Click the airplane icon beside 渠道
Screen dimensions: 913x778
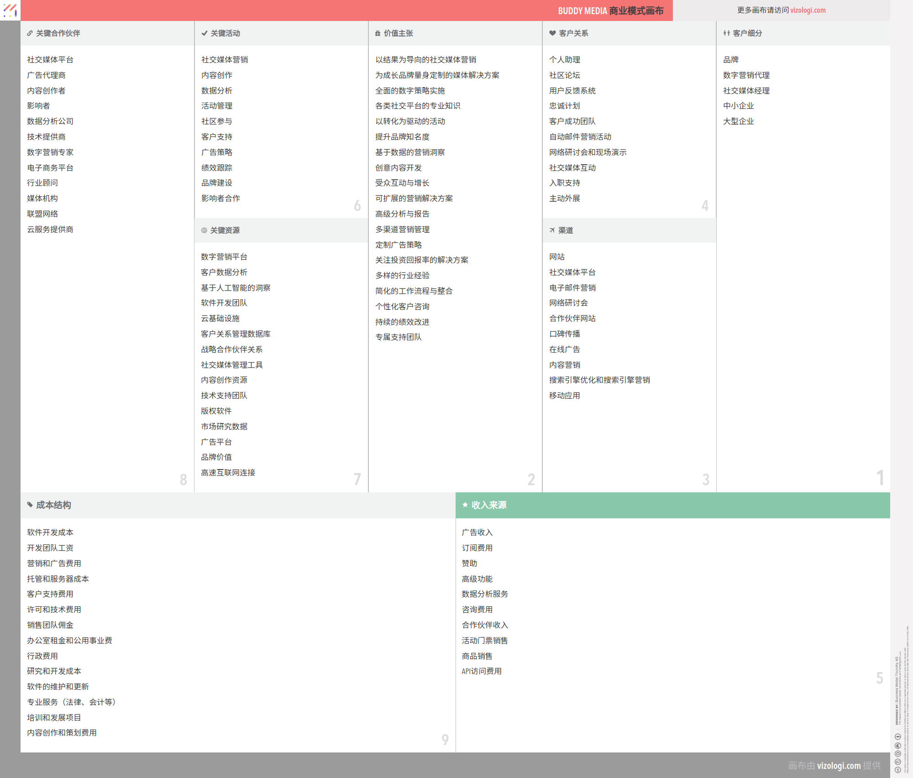click(552, 230)
